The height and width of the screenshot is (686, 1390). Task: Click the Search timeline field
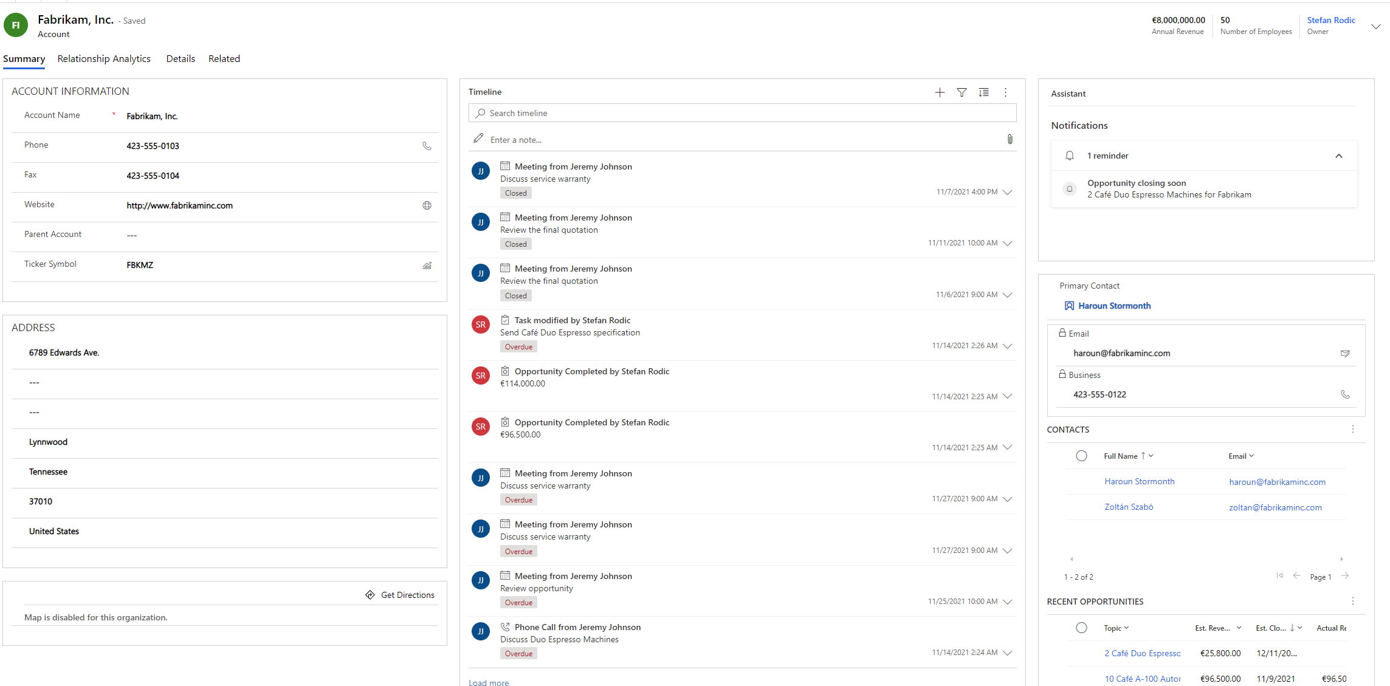coord(742,113)
